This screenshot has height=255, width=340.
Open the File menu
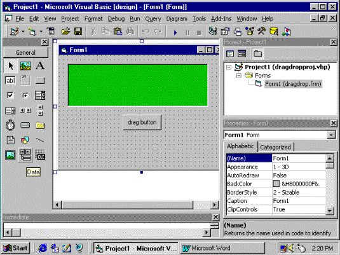[x=20, y=19]
